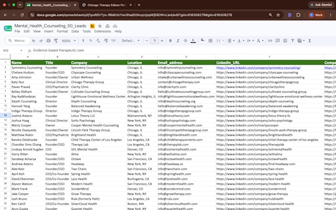Viewport: 336px width, 210px height.
Task: Toggle strikethrough formatting
Action: [x=185, y=41]
